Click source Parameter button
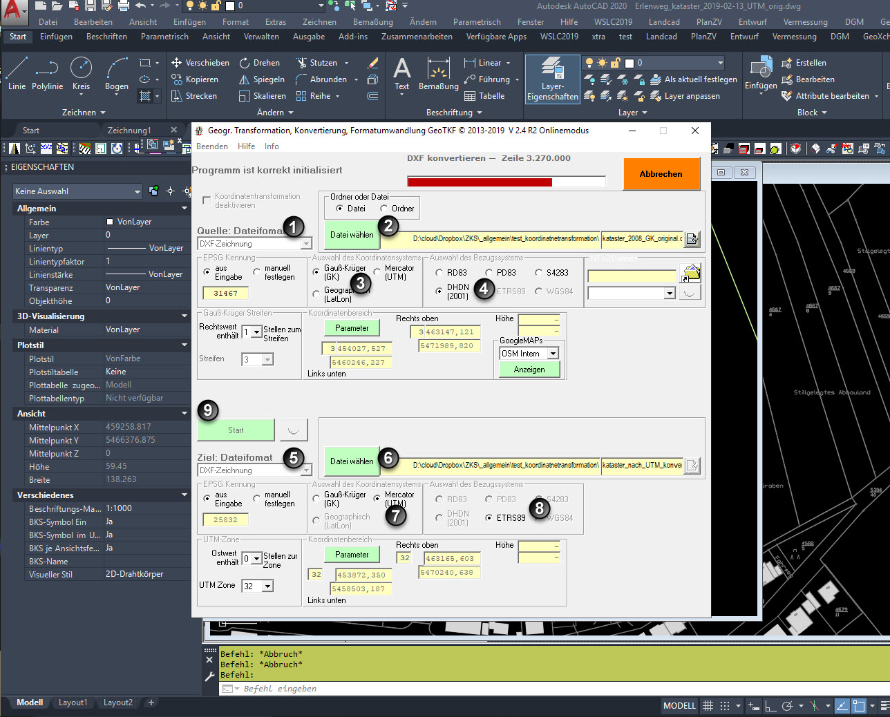 pos(352,328)
